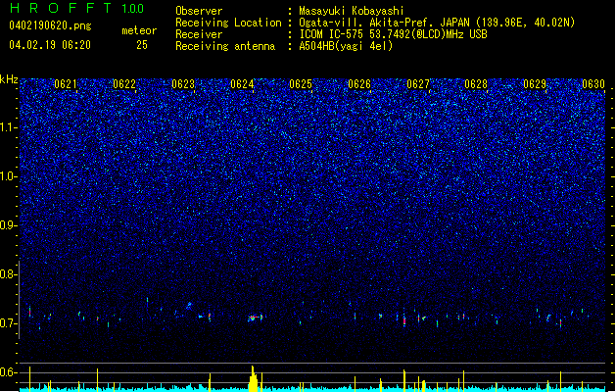Click the 0.7 kHz axis label
Screen dimensions: 616x392
click(x=8, y=323)
